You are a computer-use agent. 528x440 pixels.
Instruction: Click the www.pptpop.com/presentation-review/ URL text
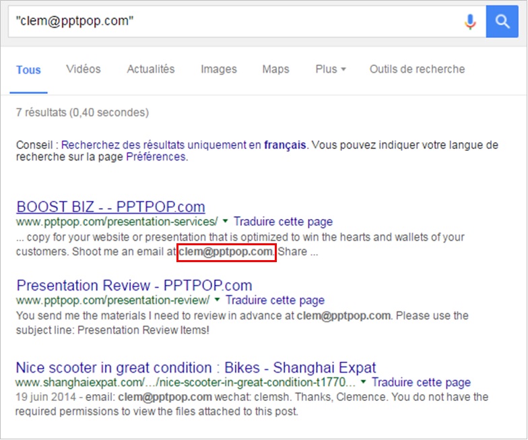pyautogui.click(x=113, y=301)
